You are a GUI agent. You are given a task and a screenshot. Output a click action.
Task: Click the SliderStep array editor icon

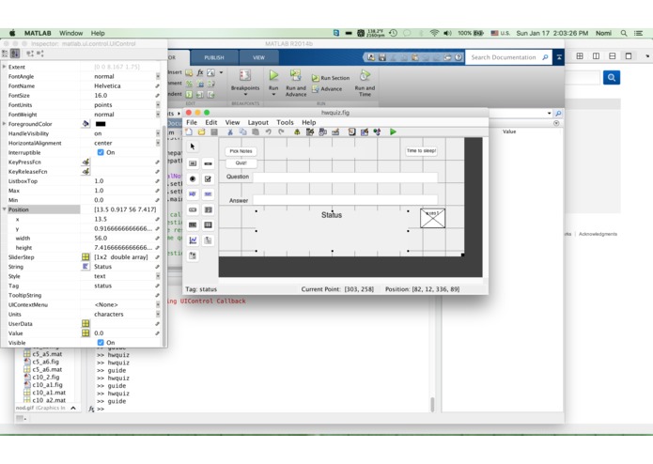pos(86,256)
